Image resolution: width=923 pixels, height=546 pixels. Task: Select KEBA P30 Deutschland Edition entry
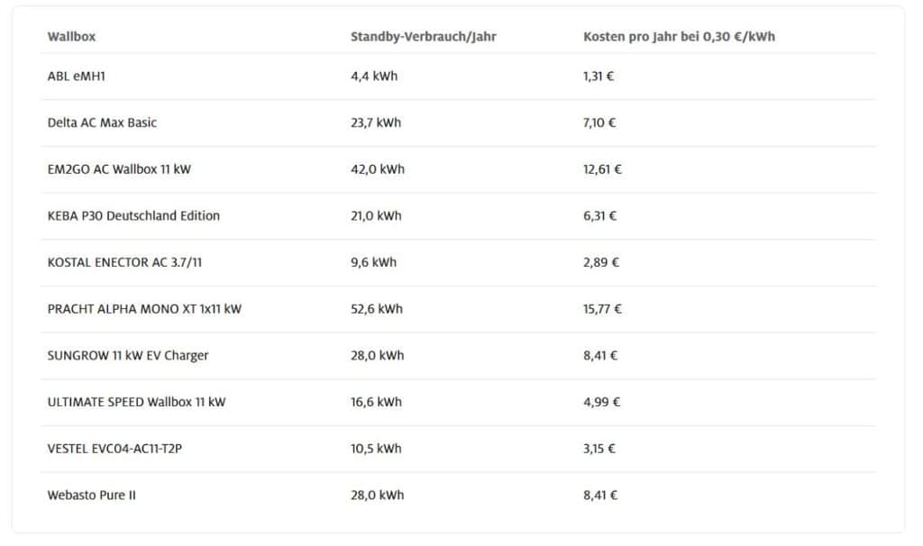coord(133,215)
